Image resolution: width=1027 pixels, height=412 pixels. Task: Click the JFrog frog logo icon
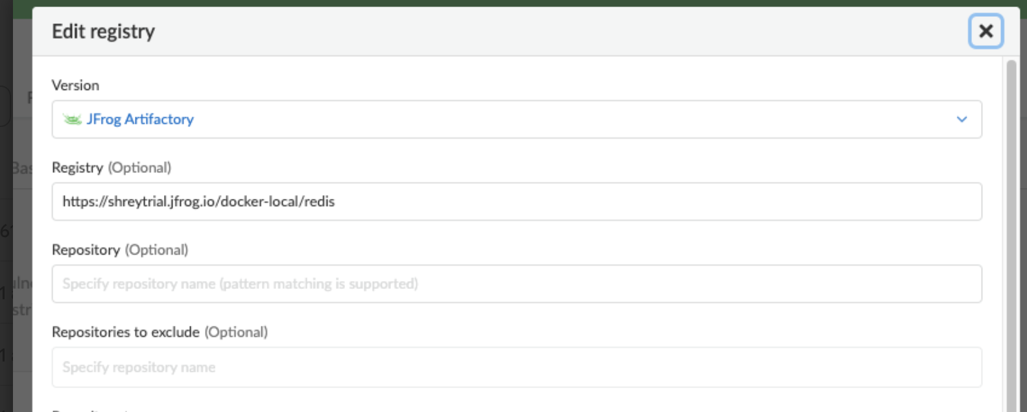tap(72, 119)
